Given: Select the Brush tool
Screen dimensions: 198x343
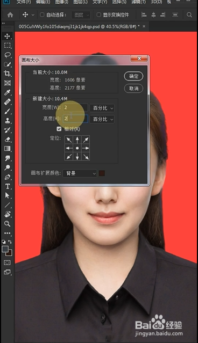Looking at the screenshot, I should coord(7,111).
